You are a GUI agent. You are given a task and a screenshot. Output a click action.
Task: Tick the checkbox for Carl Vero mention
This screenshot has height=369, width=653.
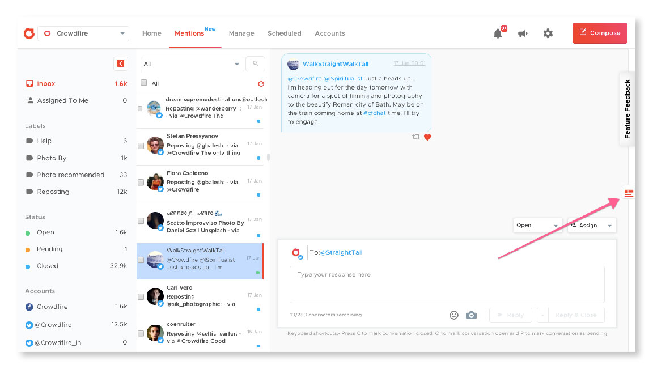(x=141, y=297)
